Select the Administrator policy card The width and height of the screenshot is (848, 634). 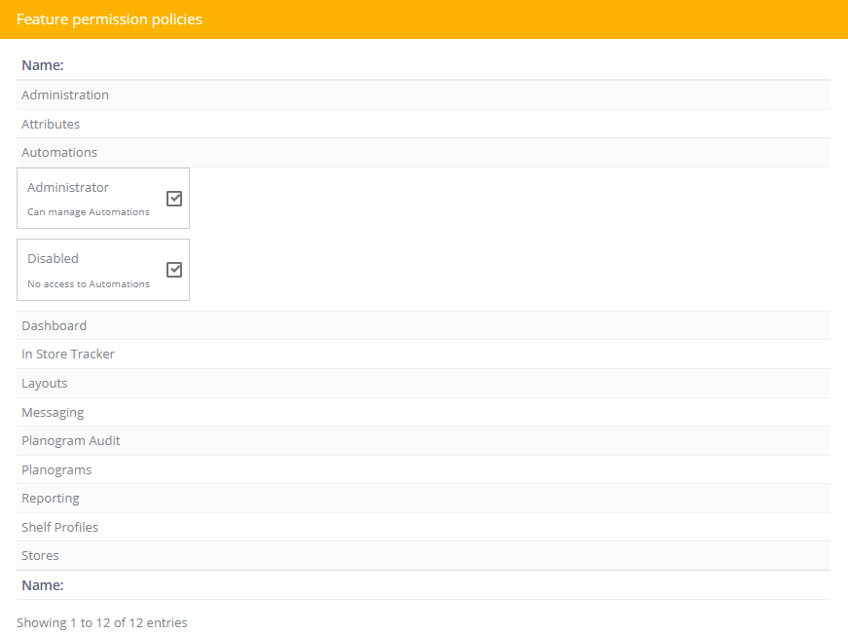click(103, 198)
